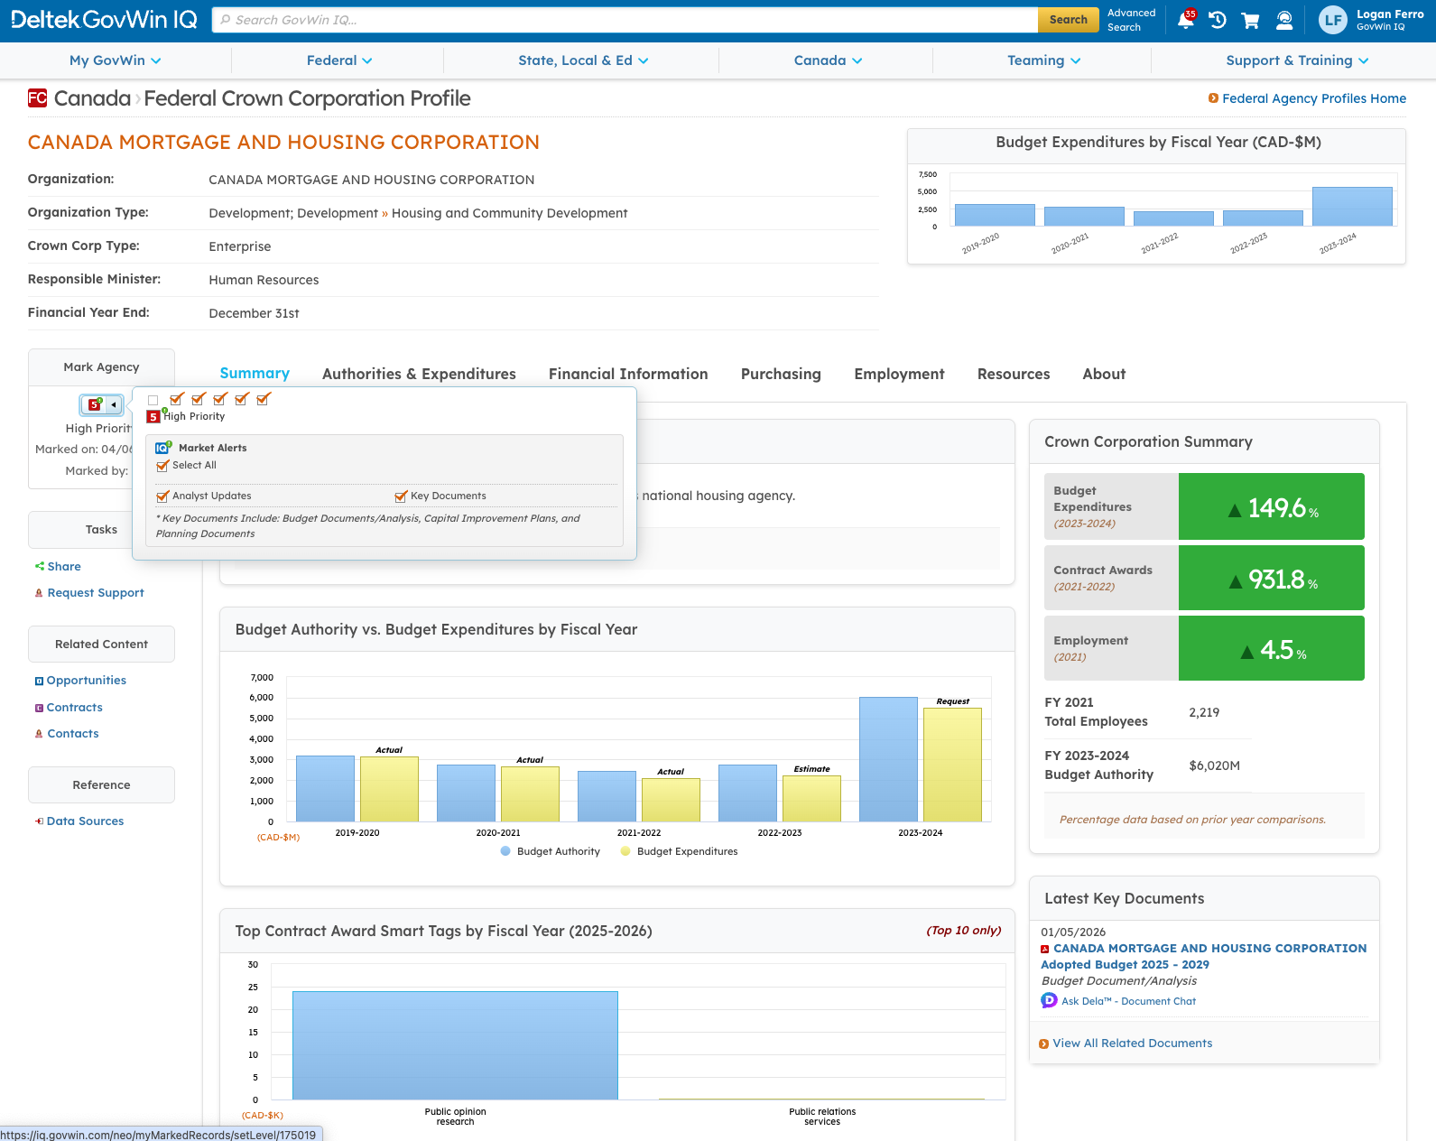Click the Deltek GovWin IQ logo
This screenshot has height=1141, width=1436.
(104, 20)
